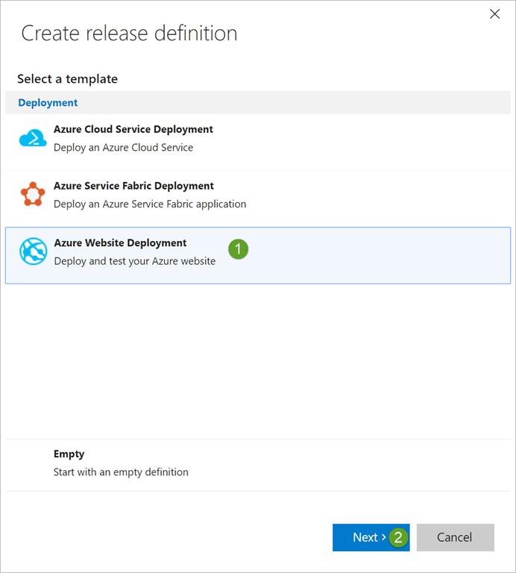Screen dimensions: 516x573
Task: Click the Azure Cloud Service cloud icon
Action: pyautogui.click(x=33, y=139)
